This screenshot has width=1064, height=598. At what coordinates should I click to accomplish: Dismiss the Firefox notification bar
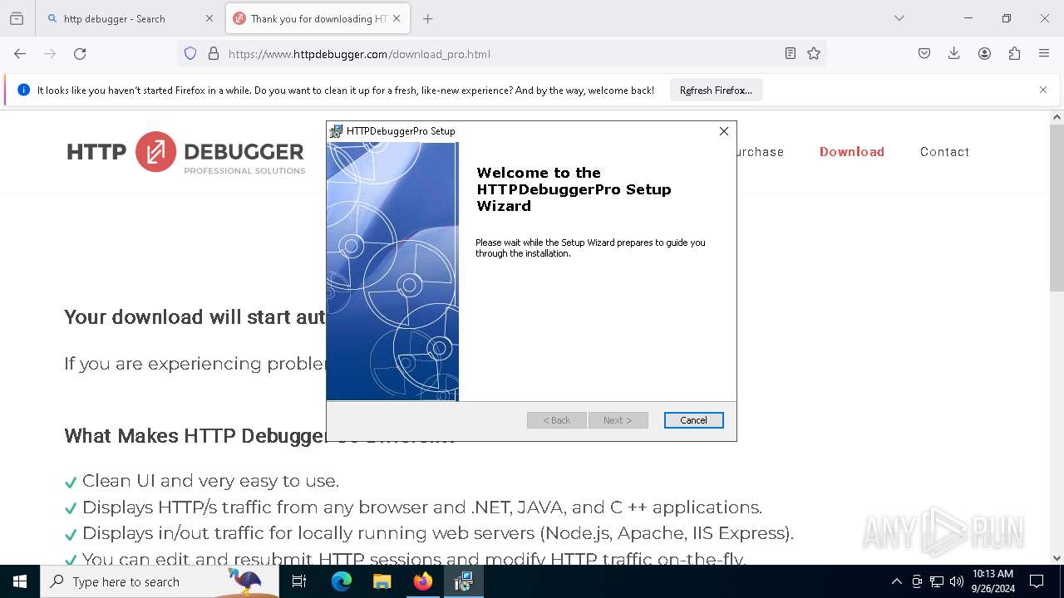1043,90
